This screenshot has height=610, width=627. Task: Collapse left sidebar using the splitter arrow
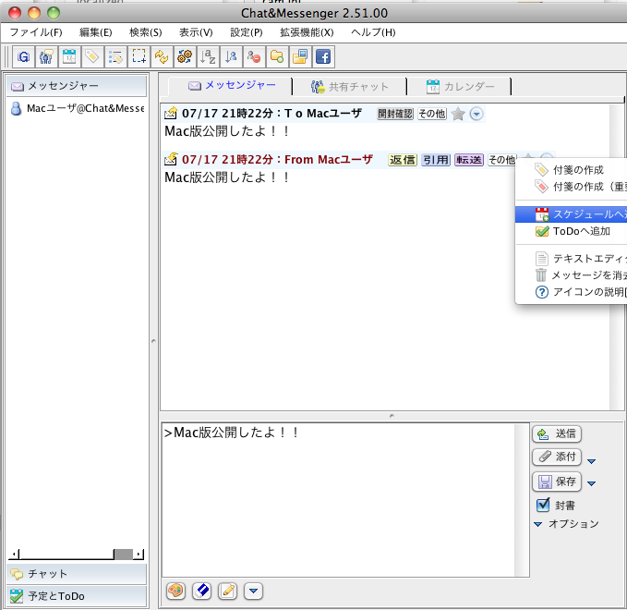[153, 341]
